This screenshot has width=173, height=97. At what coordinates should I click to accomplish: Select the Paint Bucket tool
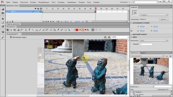click(x=54, y=30)
